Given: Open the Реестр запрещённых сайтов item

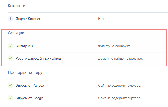Looking at the screenshot, I should click(x=38, y=59).
